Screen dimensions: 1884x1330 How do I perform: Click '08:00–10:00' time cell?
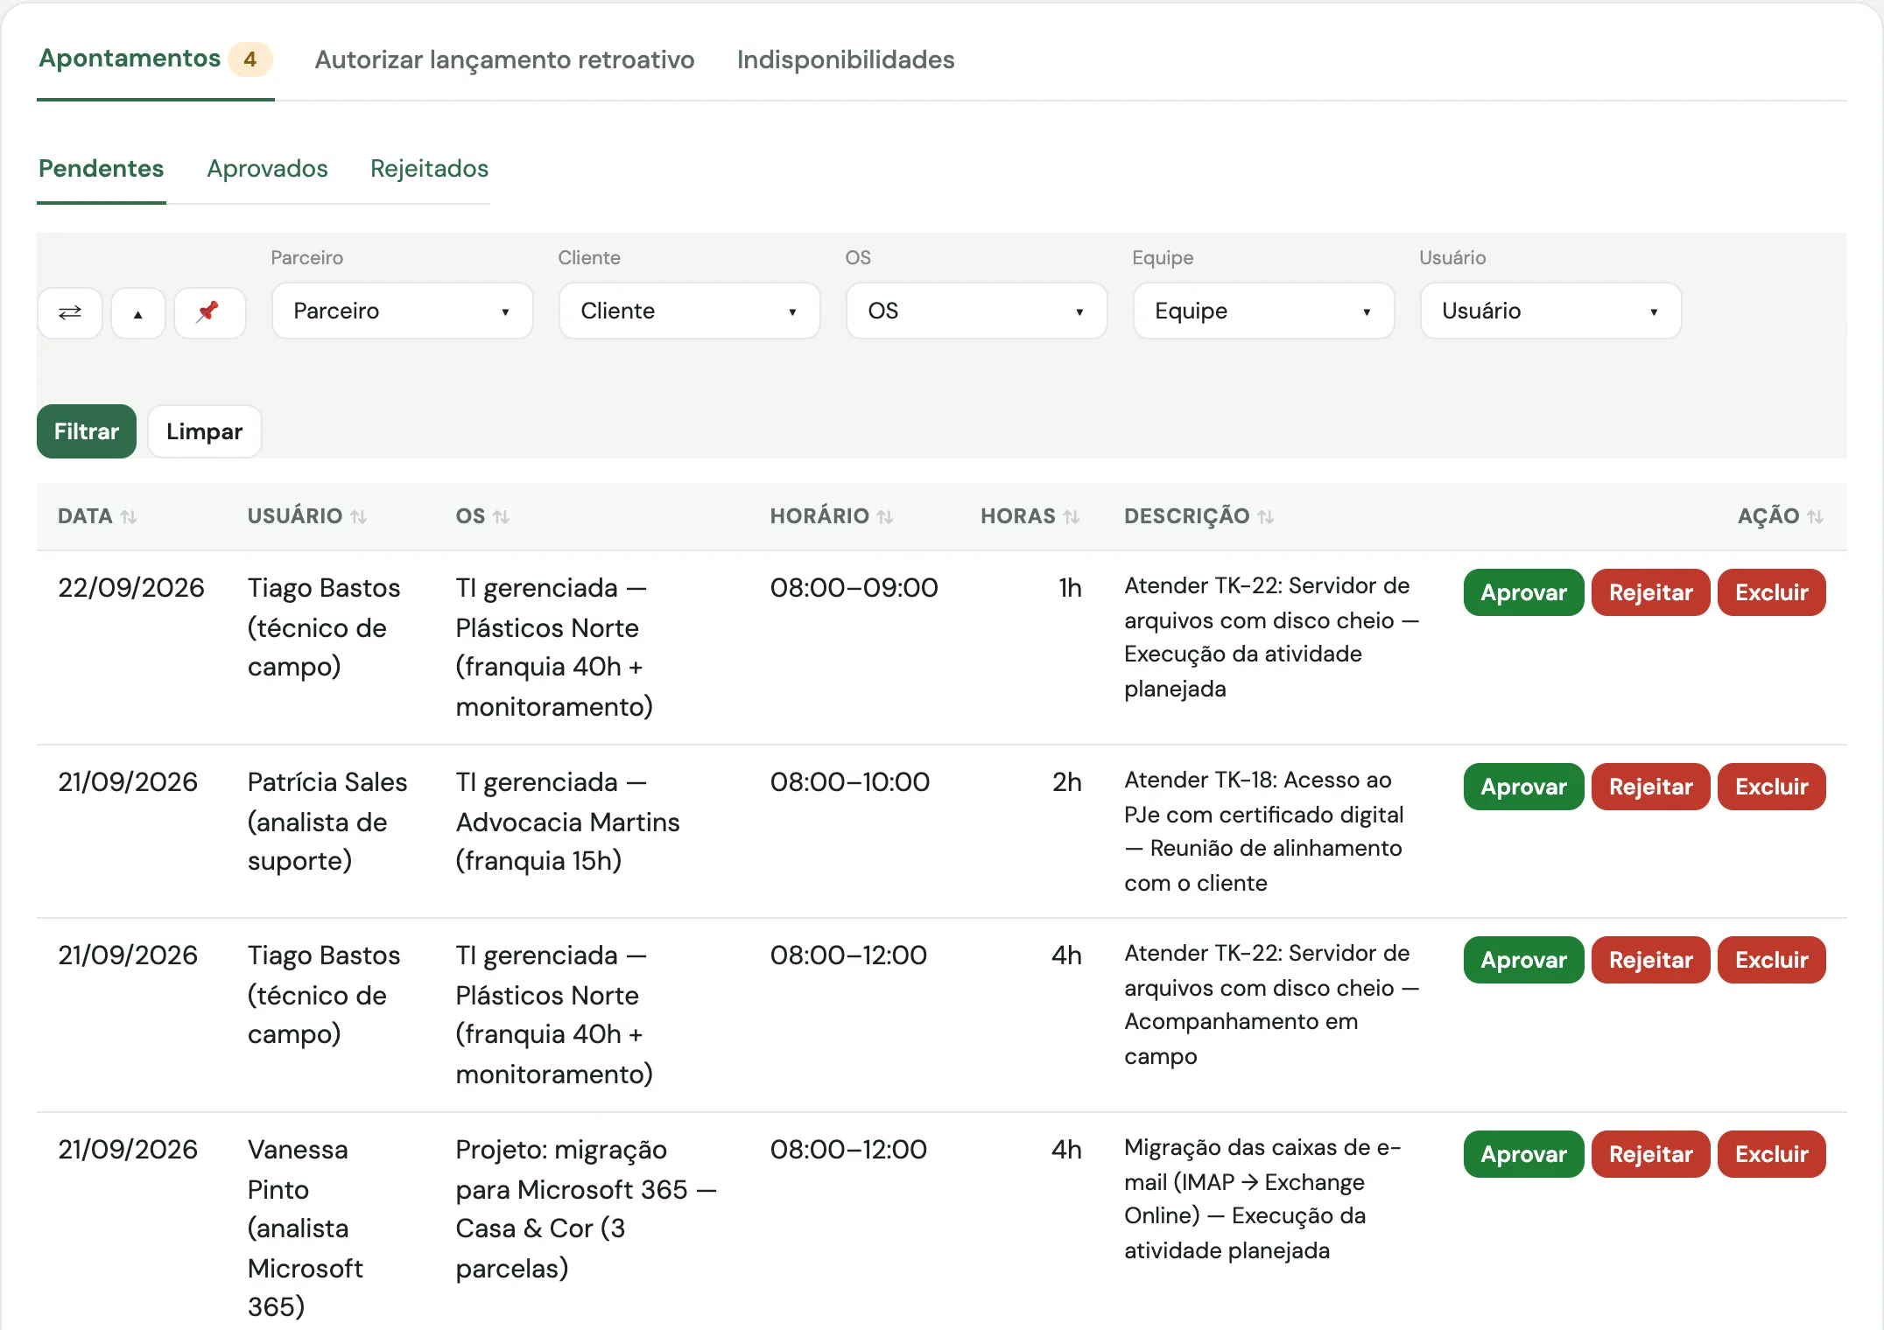click(x=849, y=782)
